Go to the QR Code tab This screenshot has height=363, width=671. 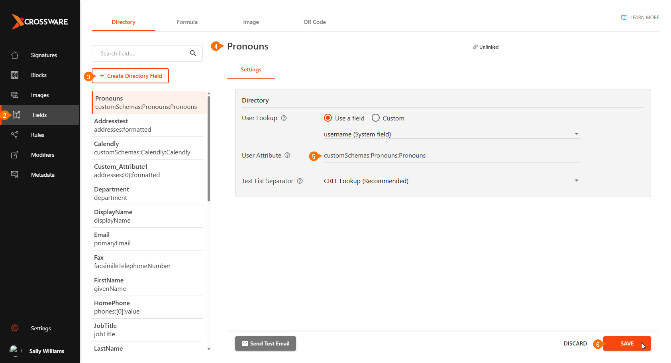(x=314, y=22)
